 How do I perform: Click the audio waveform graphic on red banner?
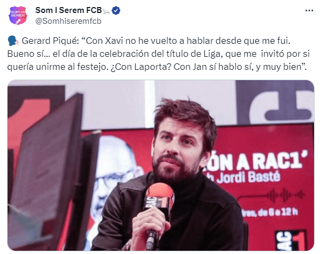coord(287,195)
